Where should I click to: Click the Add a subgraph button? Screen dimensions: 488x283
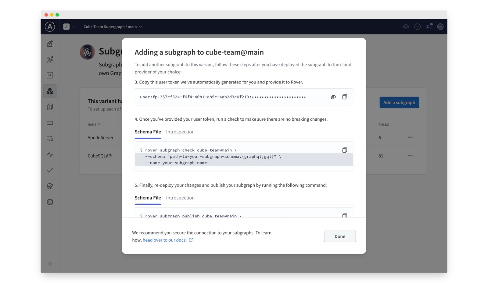399,103
